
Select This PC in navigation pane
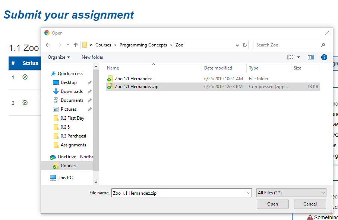[x=65, y=178]
